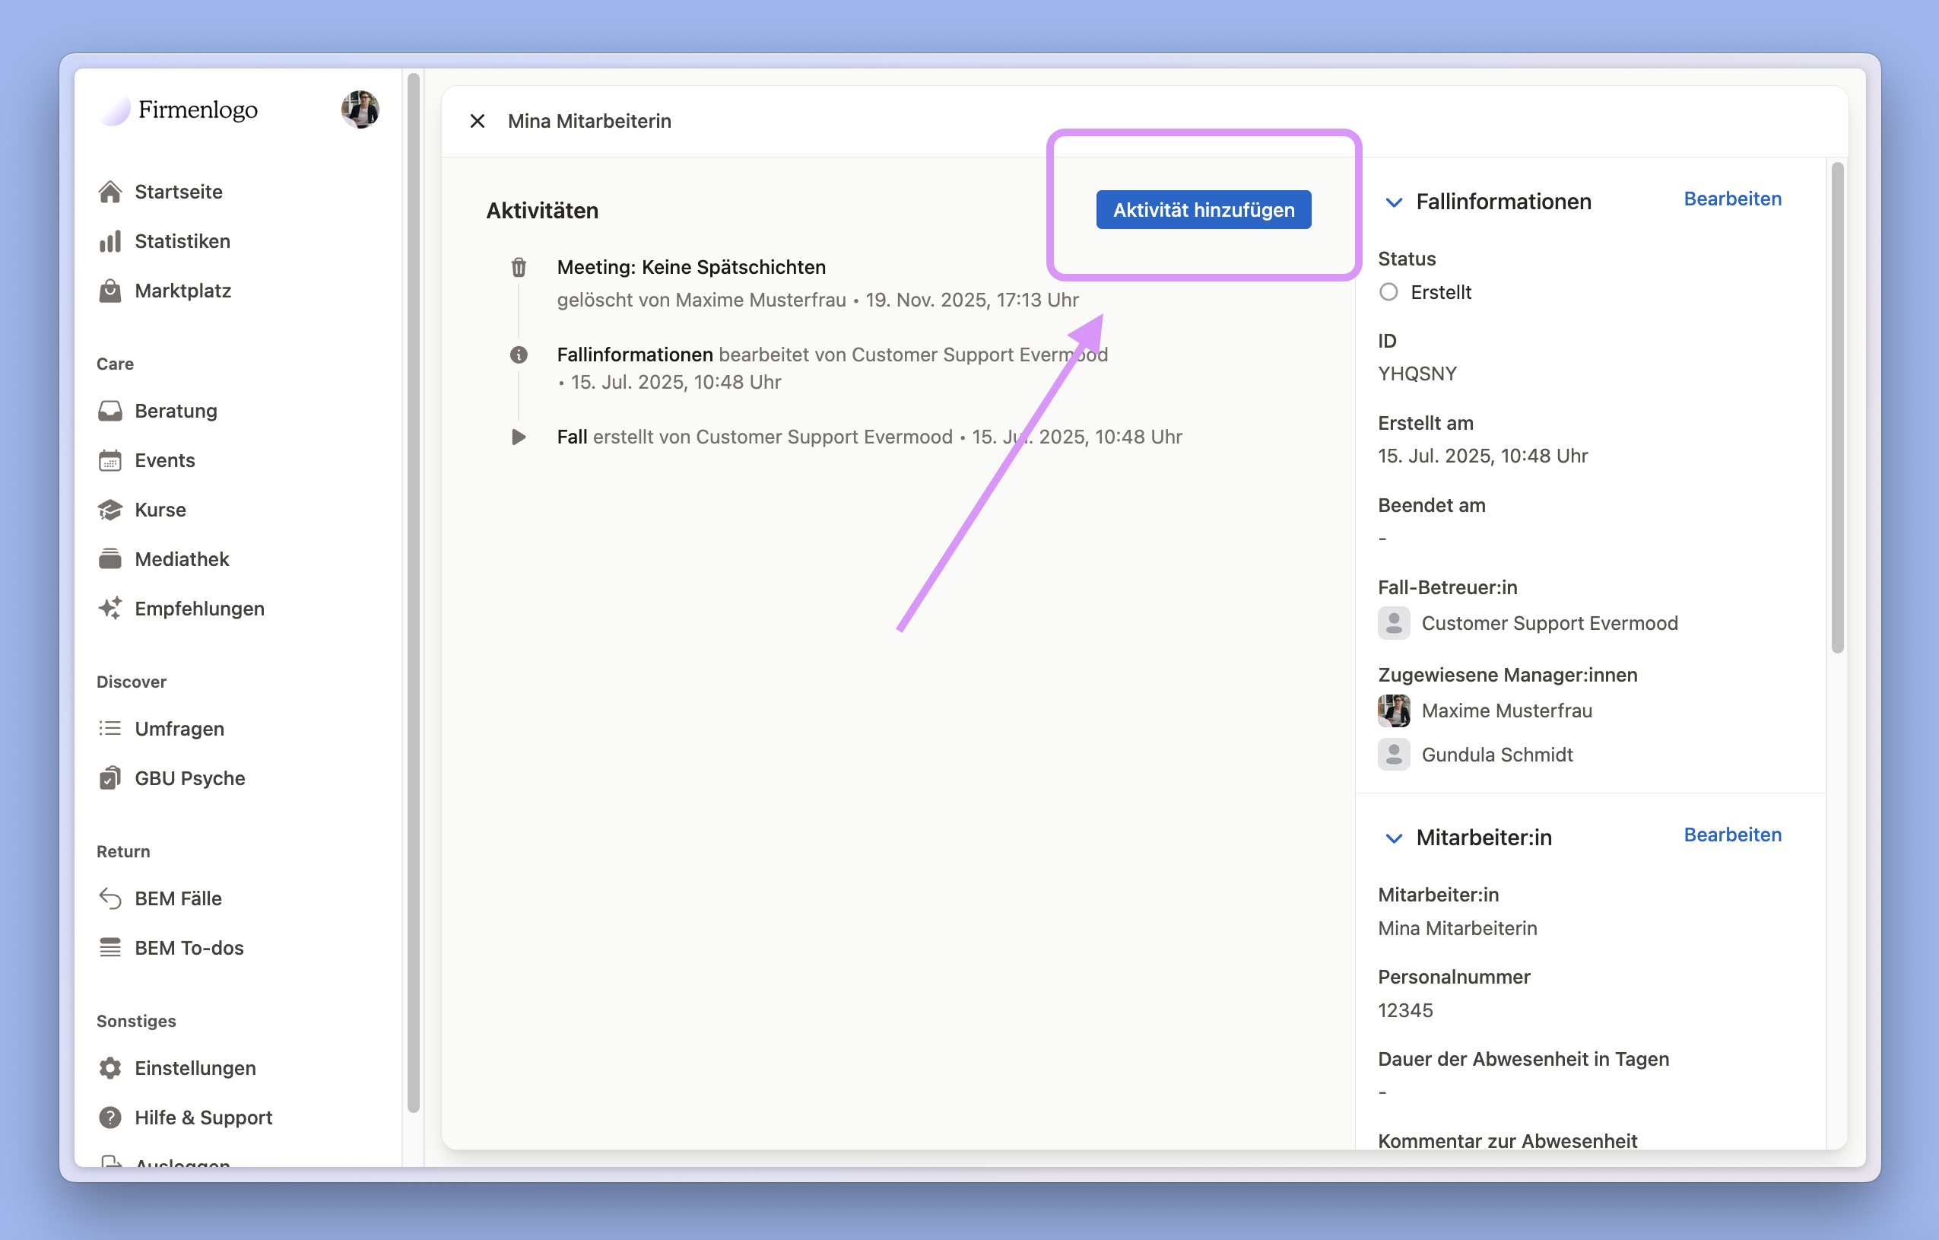Click trash icon beside Meeting activity
Viewport: 1939px width, 1240px height.
click(x=519, y=268)
